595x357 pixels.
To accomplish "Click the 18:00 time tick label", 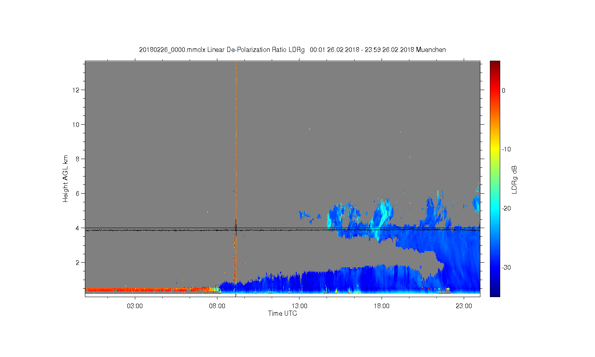I will 382,306.
